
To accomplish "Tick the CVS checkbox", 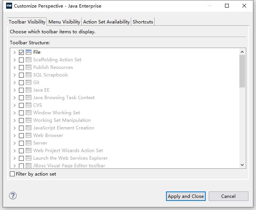I will point(21,105).
